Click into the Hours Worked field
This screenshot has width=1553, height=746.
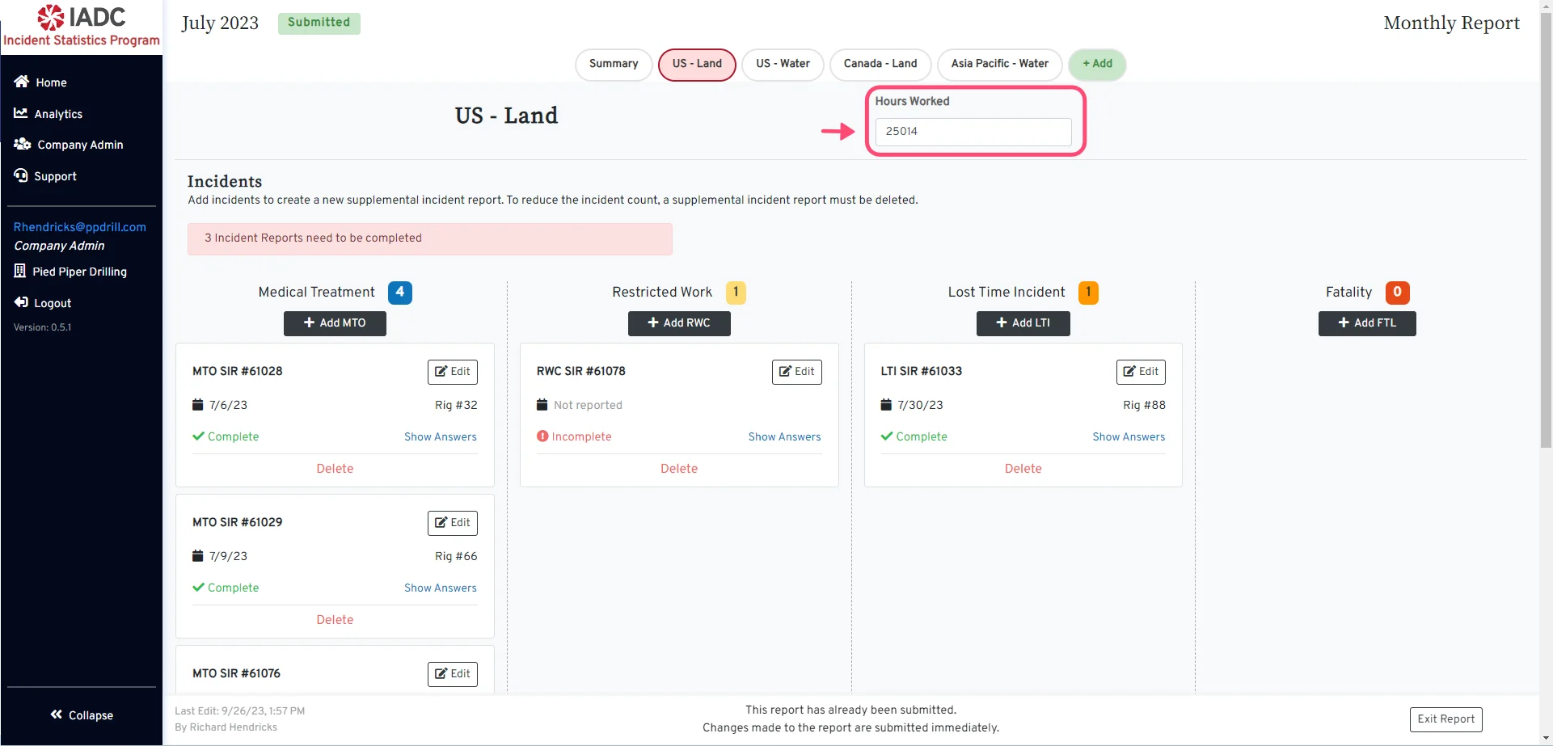973,132
